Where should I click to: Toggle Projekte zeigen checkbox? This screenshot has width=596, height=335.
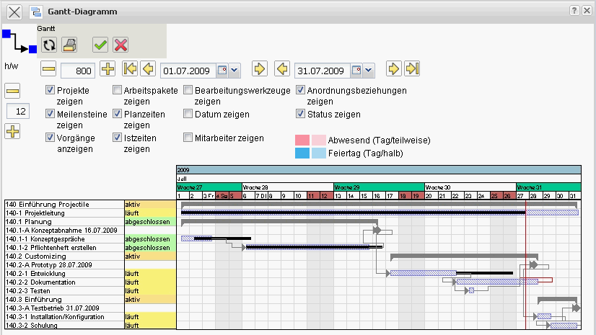coord(51,91)
